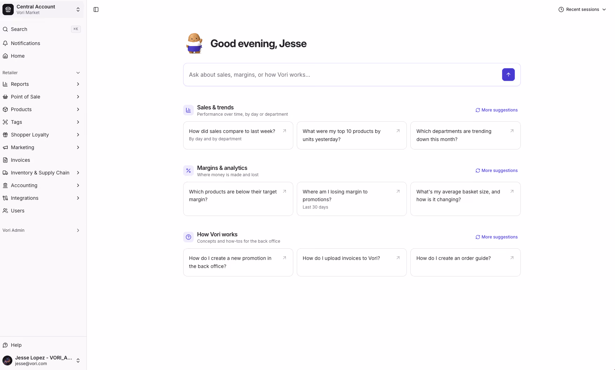Expand Inventory & Supply Chain chevron
Image resolution: width=615 pixels, height=370 pixels.
click(78, 173)
